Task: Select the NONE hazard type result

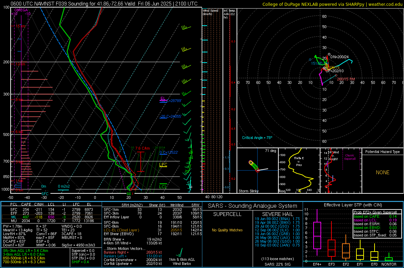Action: 382,173
